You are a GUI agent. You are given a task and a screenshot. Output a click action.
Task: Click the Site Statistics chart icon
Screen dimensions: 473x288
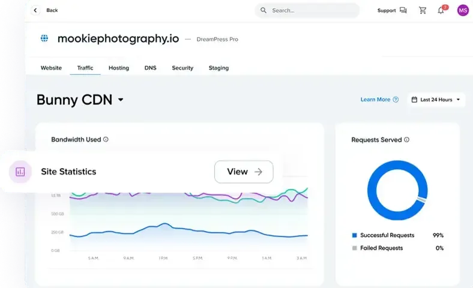[20, 172]
